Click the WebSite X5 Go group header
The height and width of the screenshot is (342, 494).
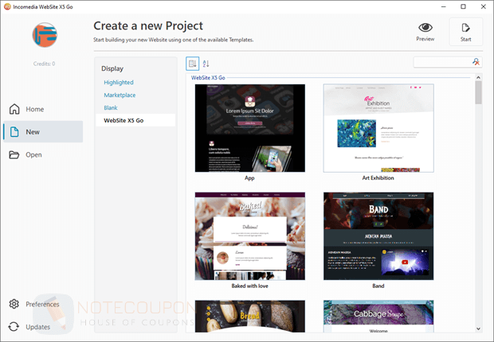(208, 77)
